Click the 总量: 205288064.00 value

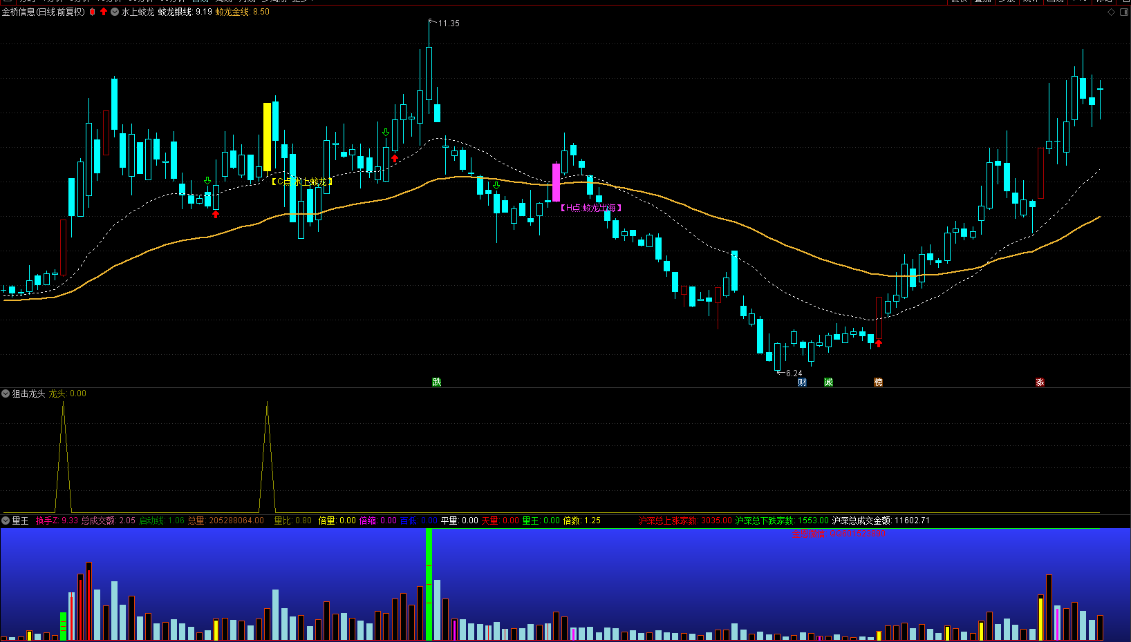click(225, 521)
